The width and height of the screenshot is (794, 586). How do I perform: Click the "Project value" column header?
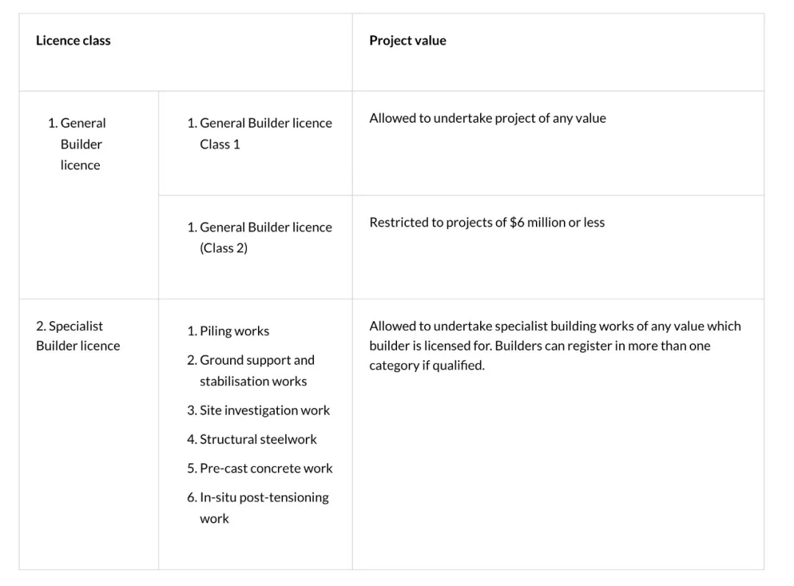[407, 40]
